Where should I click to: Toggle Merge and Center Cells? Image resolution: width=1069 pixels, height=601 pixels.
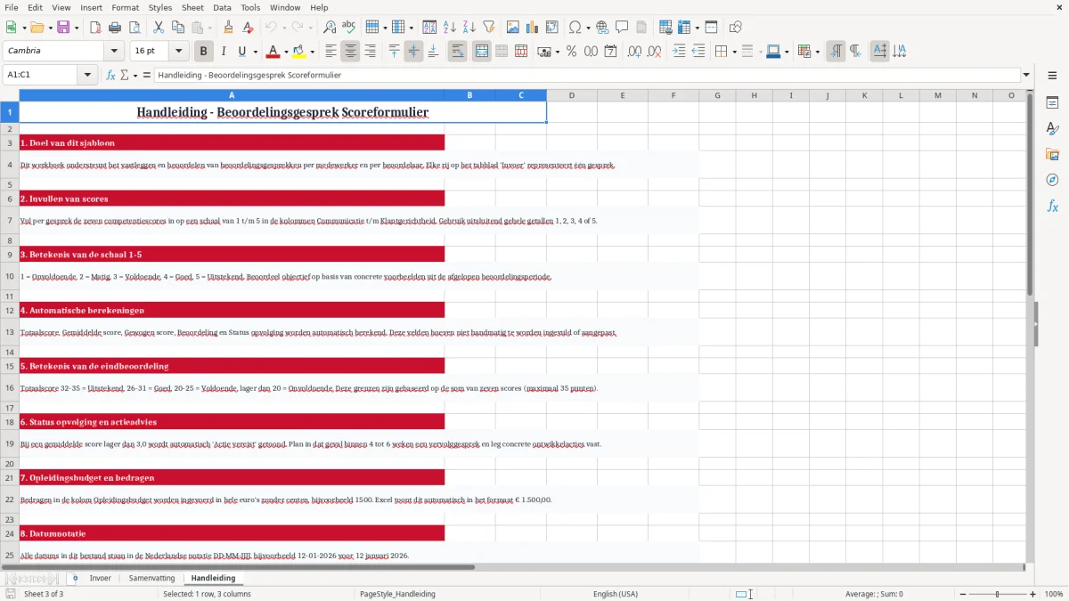482,52
